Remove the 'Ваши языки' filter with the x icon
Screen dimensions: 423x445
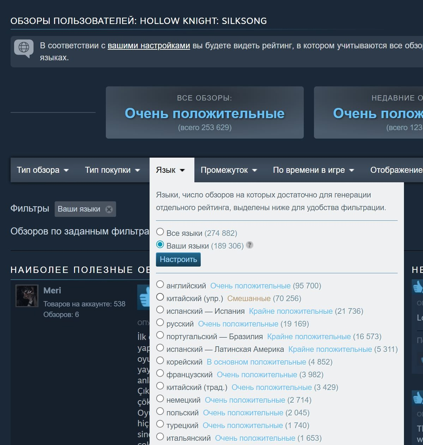tap(109, 209)
